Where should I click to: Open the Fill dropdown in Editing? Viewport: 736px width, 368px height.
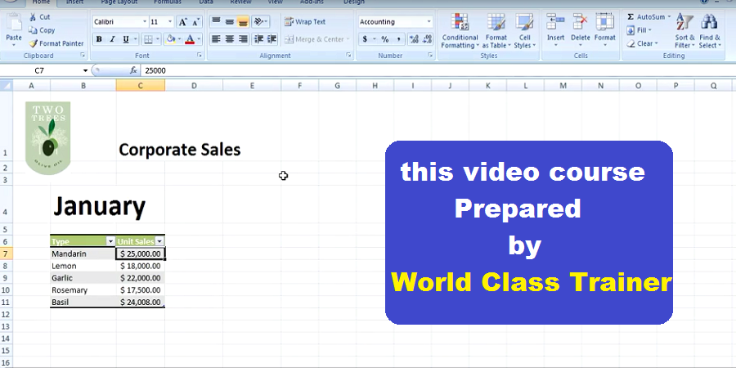[x=650, y=30]
